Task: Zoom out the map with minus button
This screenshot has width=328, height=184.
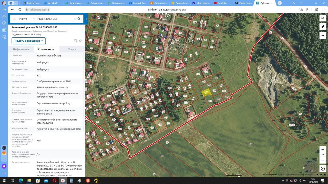Action: point(323,160)
